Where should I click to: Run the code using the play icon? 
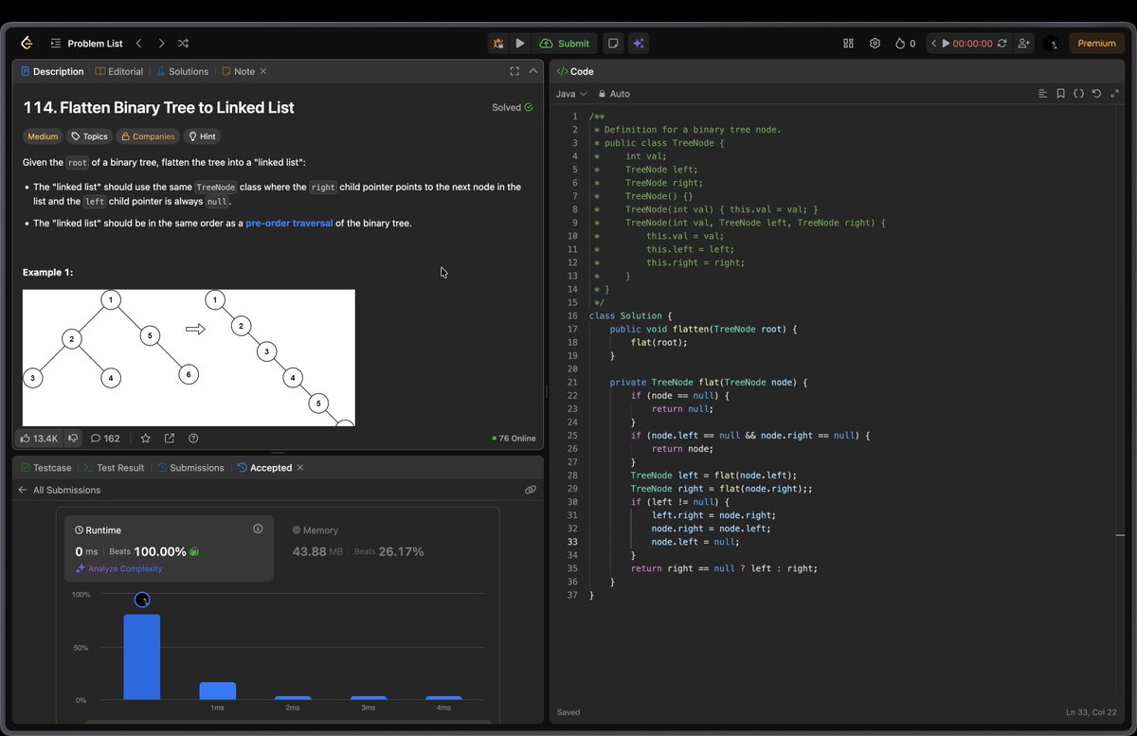point(519,43)
